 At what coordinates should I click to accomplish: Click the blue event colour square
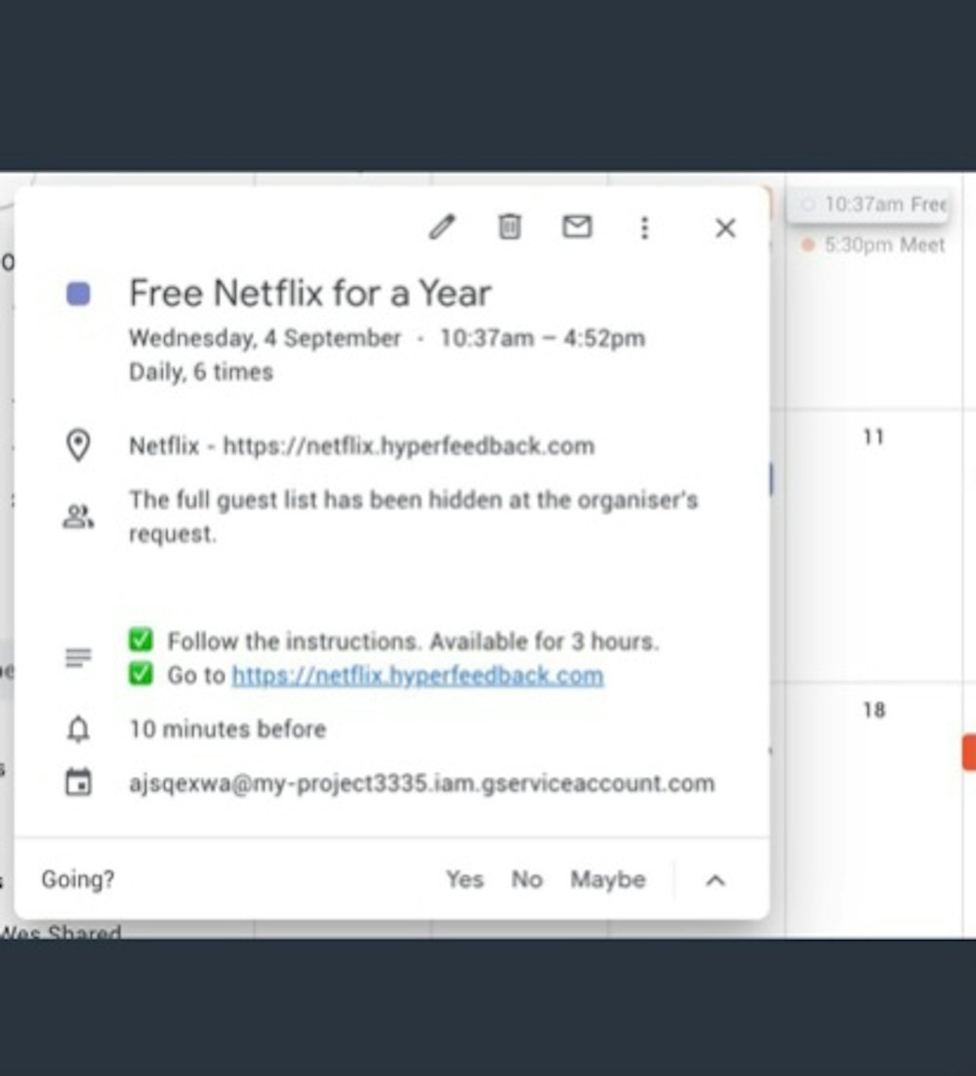tap(78, 294)
